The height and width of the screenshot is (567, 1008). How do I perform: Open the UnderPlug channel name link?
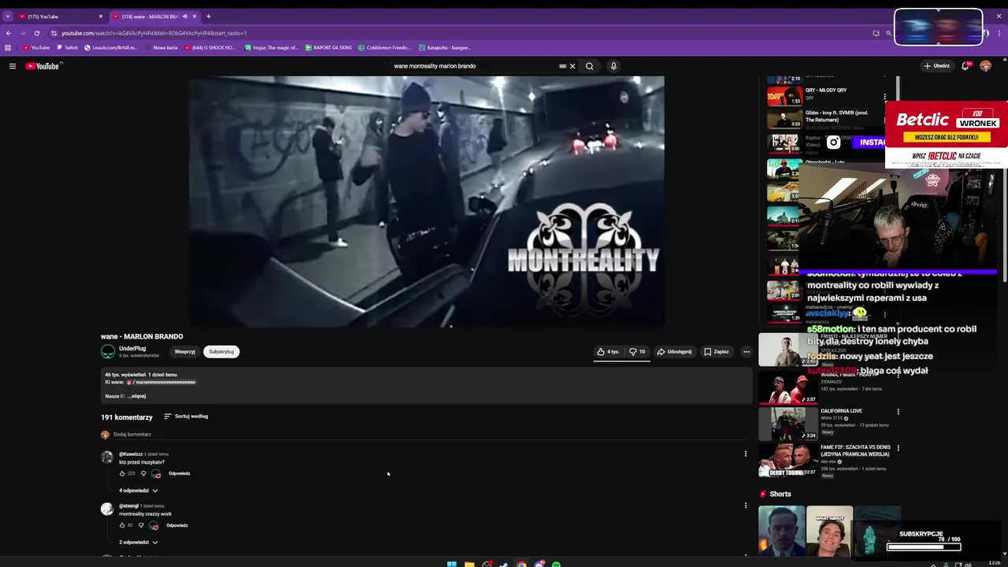tap(132, 348)
